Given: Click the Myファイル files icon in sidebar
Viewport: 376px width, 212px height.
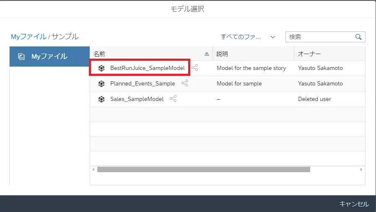Looking at the screenshot, I should pyautogui.click(x=21, y=57).
